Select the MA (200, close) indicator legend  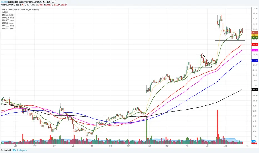pos(8,26)
